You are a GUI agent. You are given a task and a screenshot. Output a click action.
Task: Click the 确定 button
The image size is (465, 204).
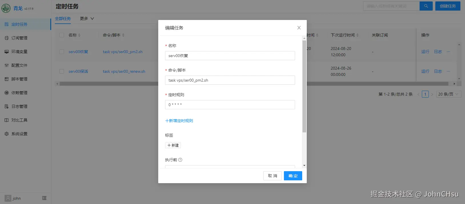[x=293, y=176]
